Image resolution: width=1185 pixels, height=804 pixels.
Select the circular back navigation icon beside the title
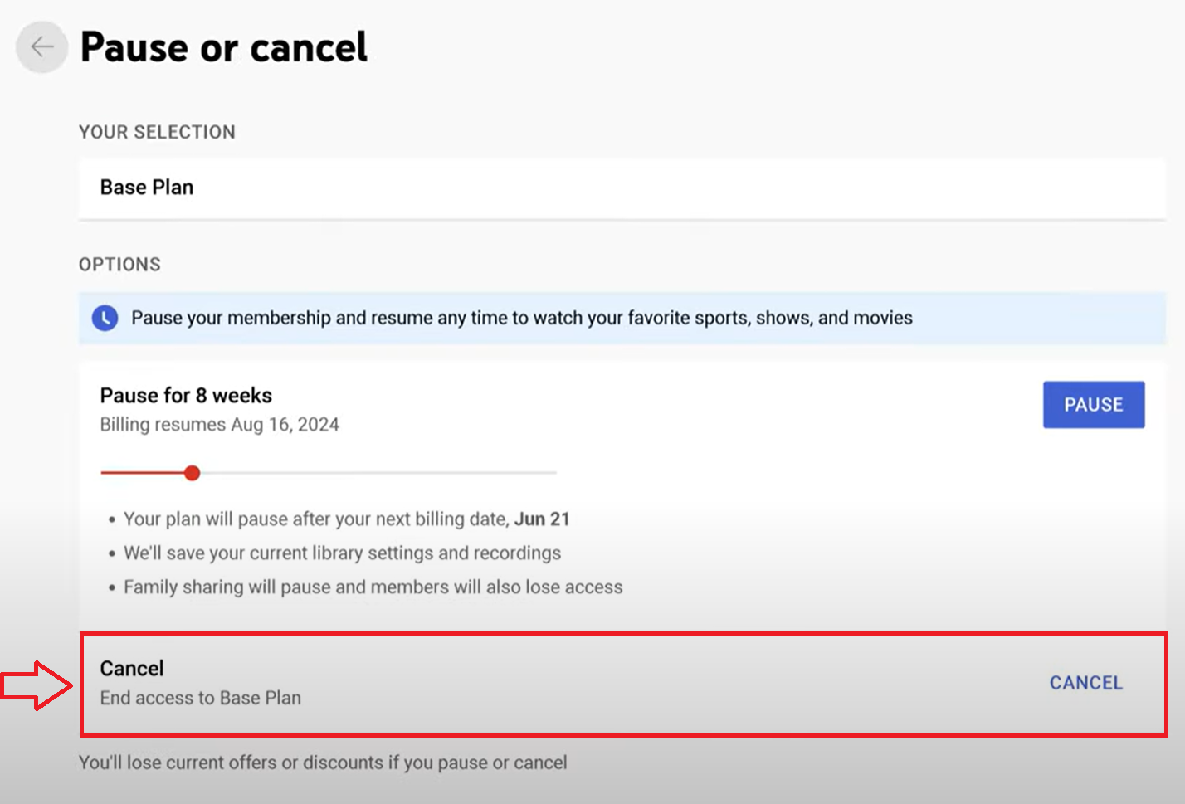(41, 47)
